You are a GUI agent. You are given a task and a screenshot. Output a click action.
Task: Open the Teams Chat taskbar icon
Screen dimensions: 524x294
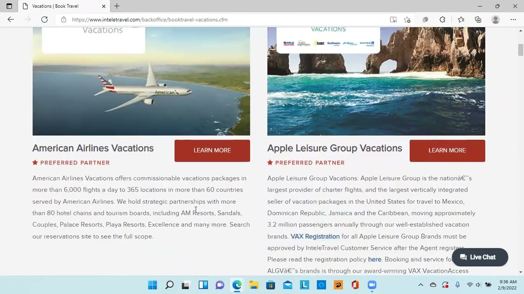pos(220,285)
